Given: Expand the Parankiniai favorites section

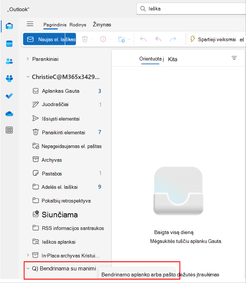Looking at the screenshot, I should (27, 59).
